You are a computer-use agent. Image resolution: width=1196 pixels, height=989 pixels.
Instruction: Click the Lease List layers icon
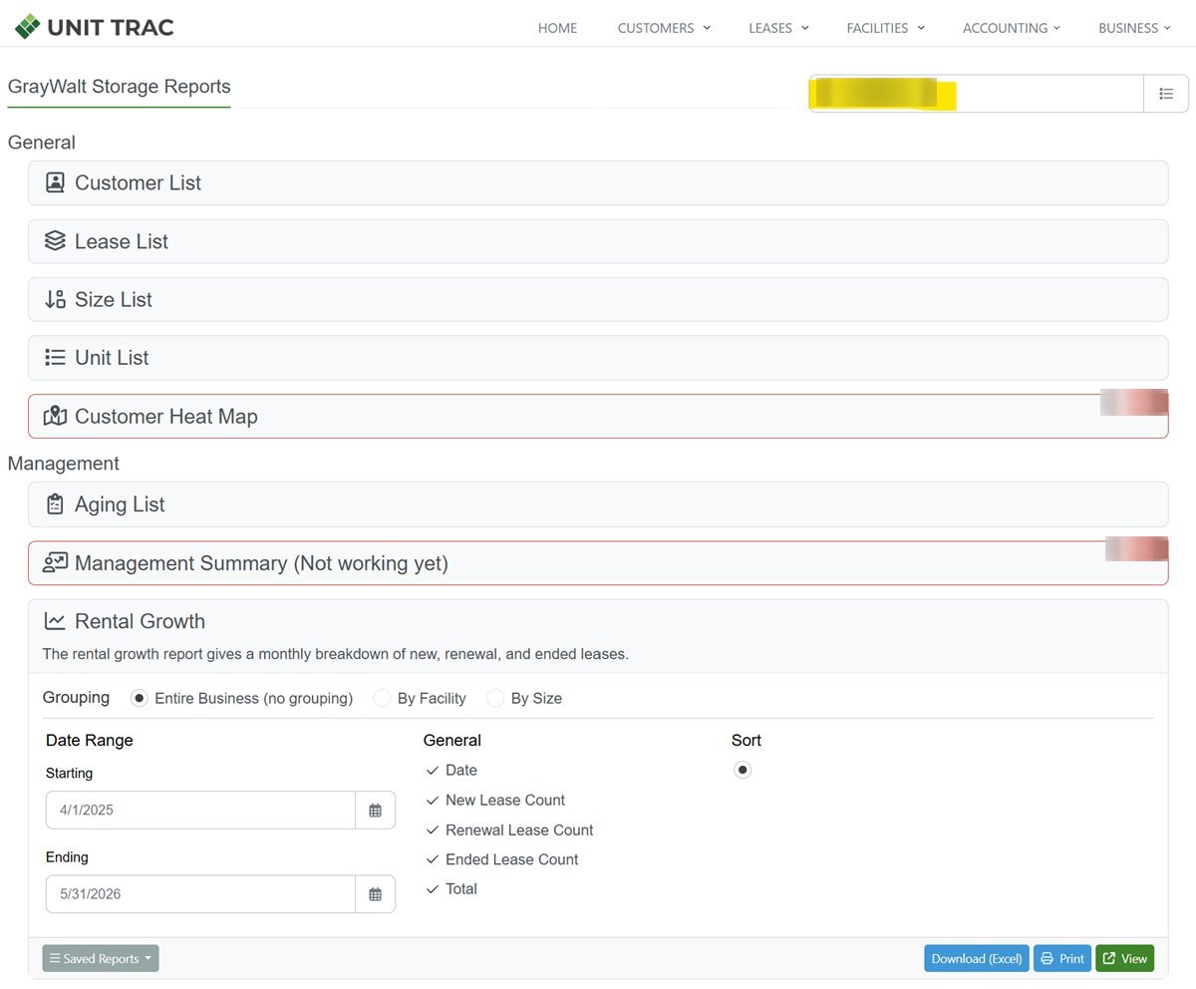coord(56,241)
